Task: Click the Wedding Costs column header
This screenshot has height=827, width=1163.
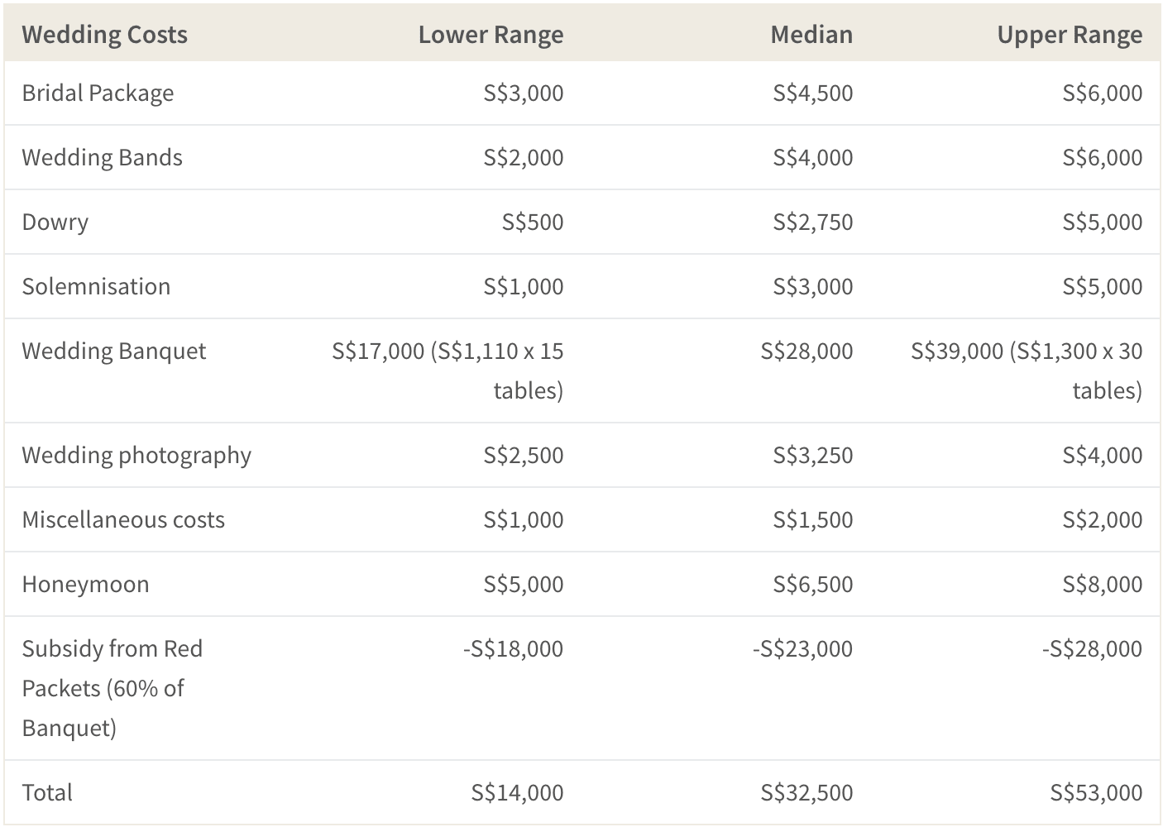Action: pyautogui.click(x=104, y=35)
